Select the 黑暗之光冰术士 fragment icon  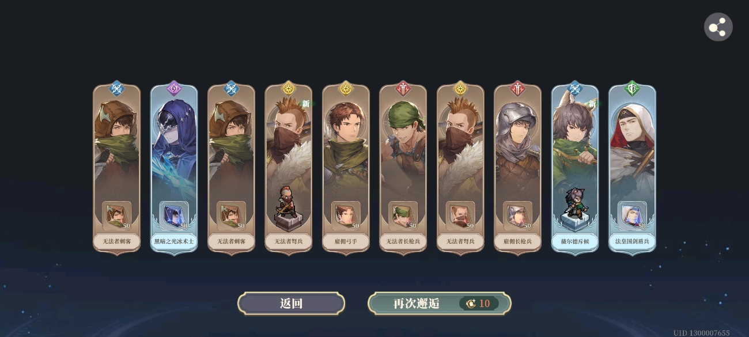[x=174, y=215]
